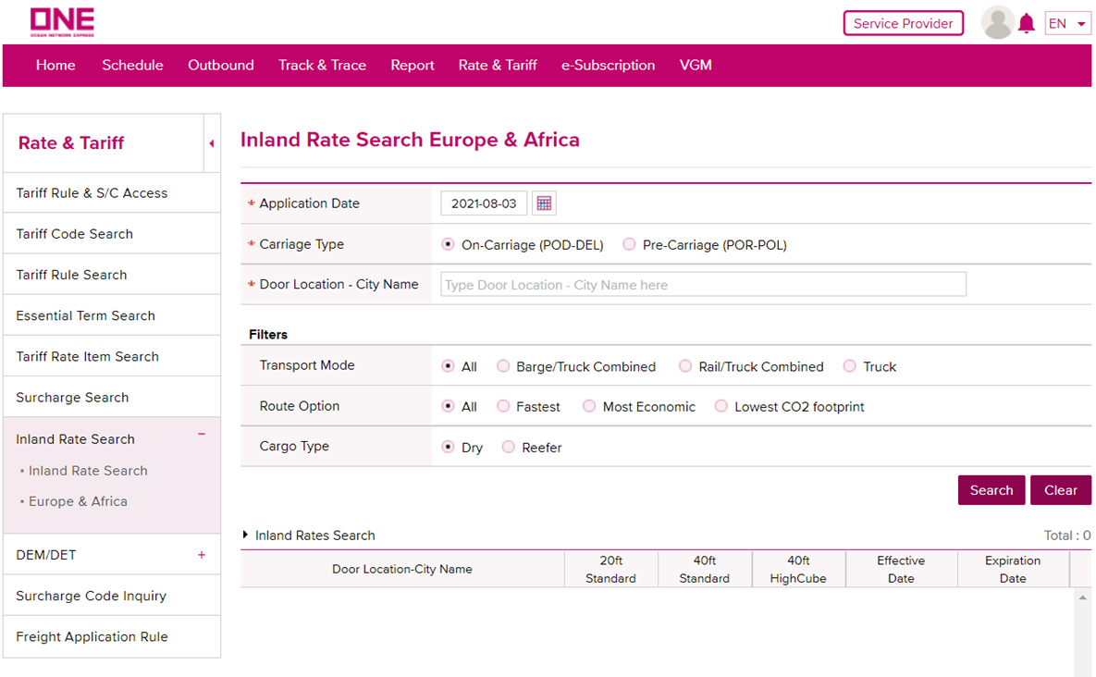The height and width of the screenshot is (677, 1096).
Task: Open the VGM menu
Action: pyautogui.click(x=696, y=65)
